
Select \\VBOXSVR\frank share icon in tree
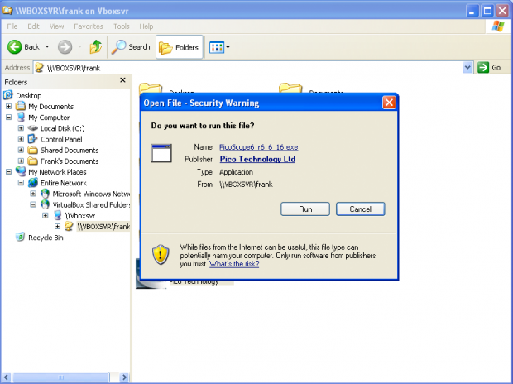coord(69,226)
